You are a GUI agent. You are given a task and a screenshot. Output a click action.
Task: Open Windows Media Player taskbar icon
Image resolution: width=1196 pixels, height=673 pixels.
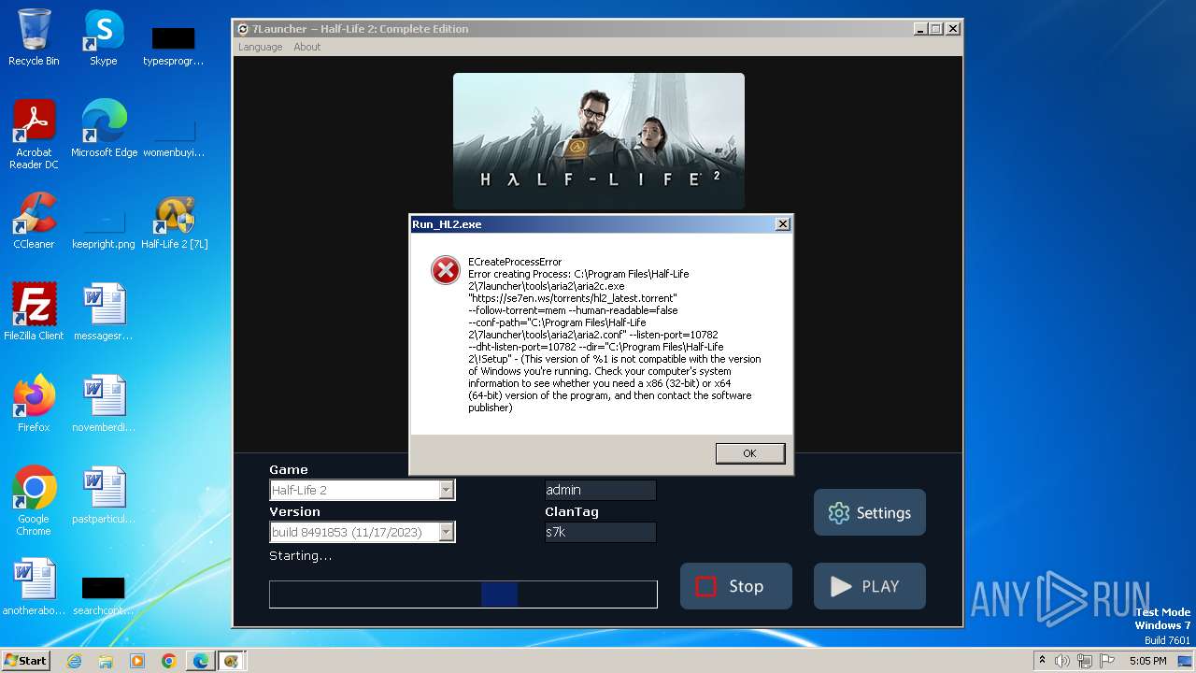coord(137,661)
